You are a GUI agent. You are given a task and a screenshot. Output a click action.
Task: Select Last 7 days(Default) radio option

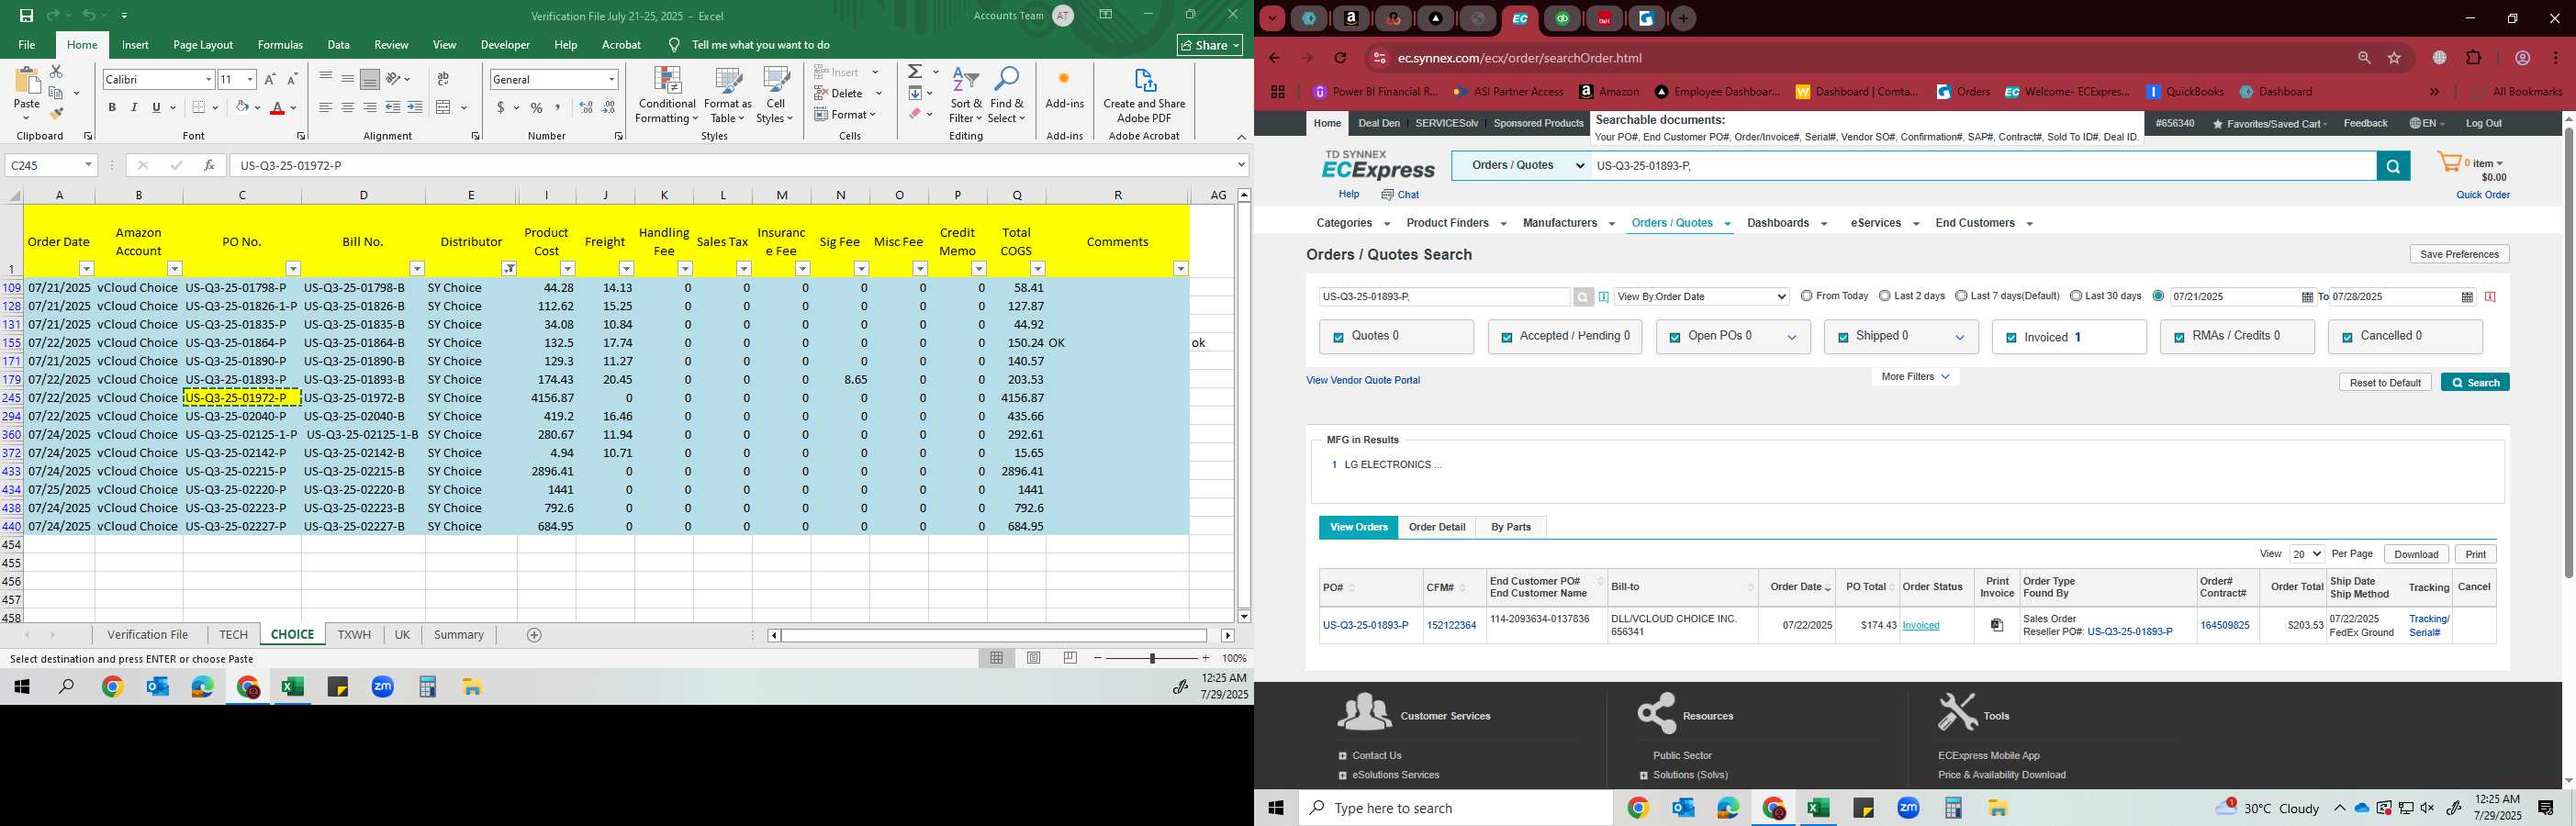click(1961, 296)
